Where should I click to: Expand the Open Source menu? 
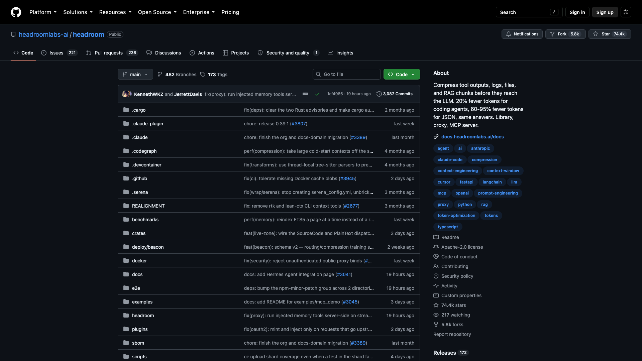[157, 12]
